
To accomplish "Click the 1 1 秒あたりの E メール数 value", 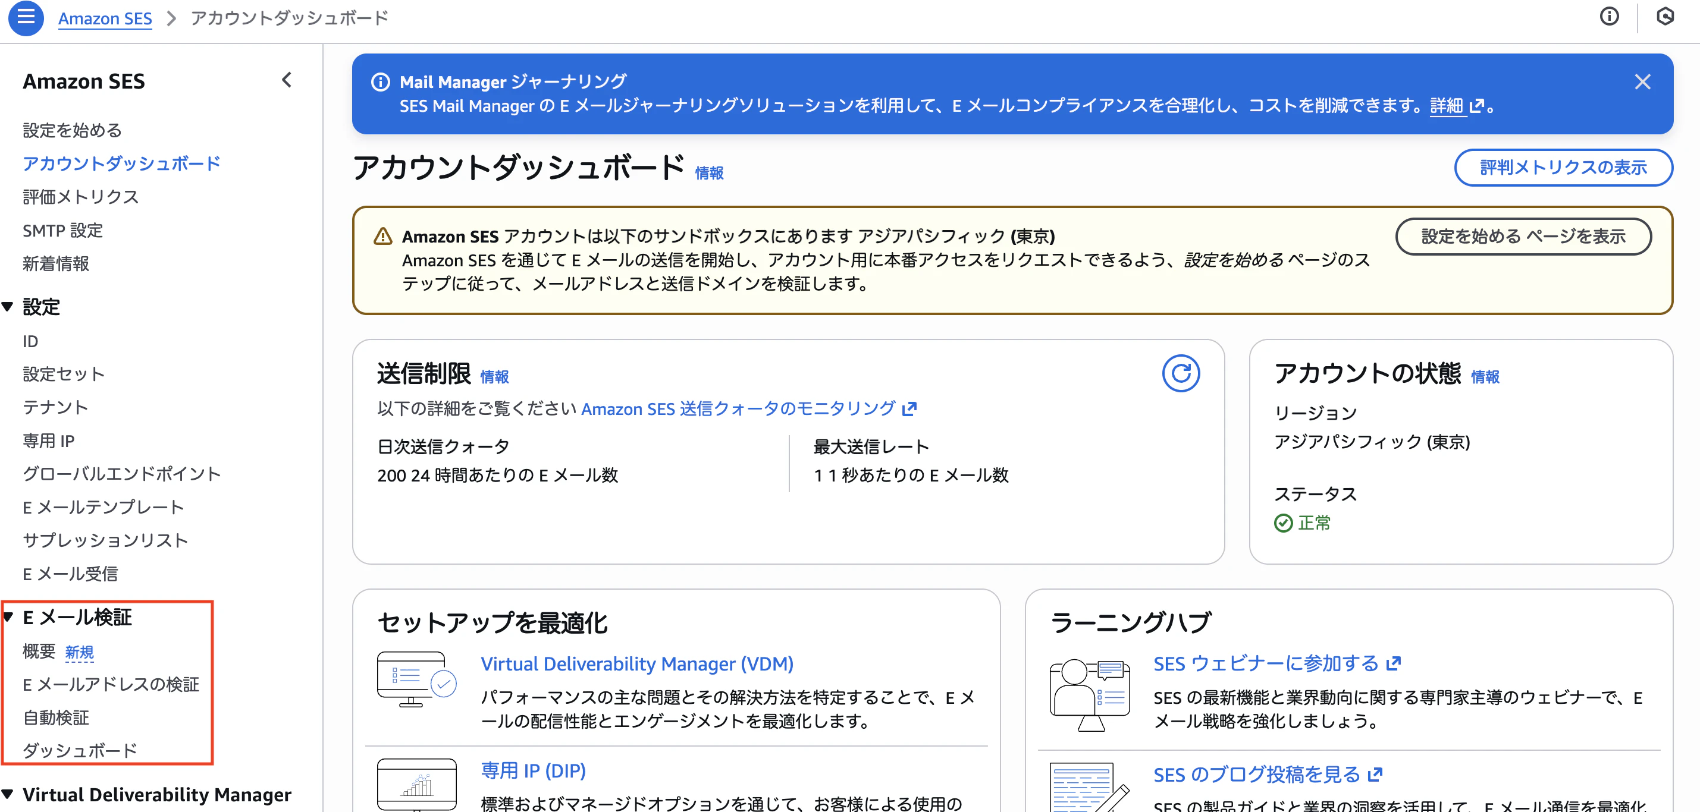I will [x=911, y=475].
